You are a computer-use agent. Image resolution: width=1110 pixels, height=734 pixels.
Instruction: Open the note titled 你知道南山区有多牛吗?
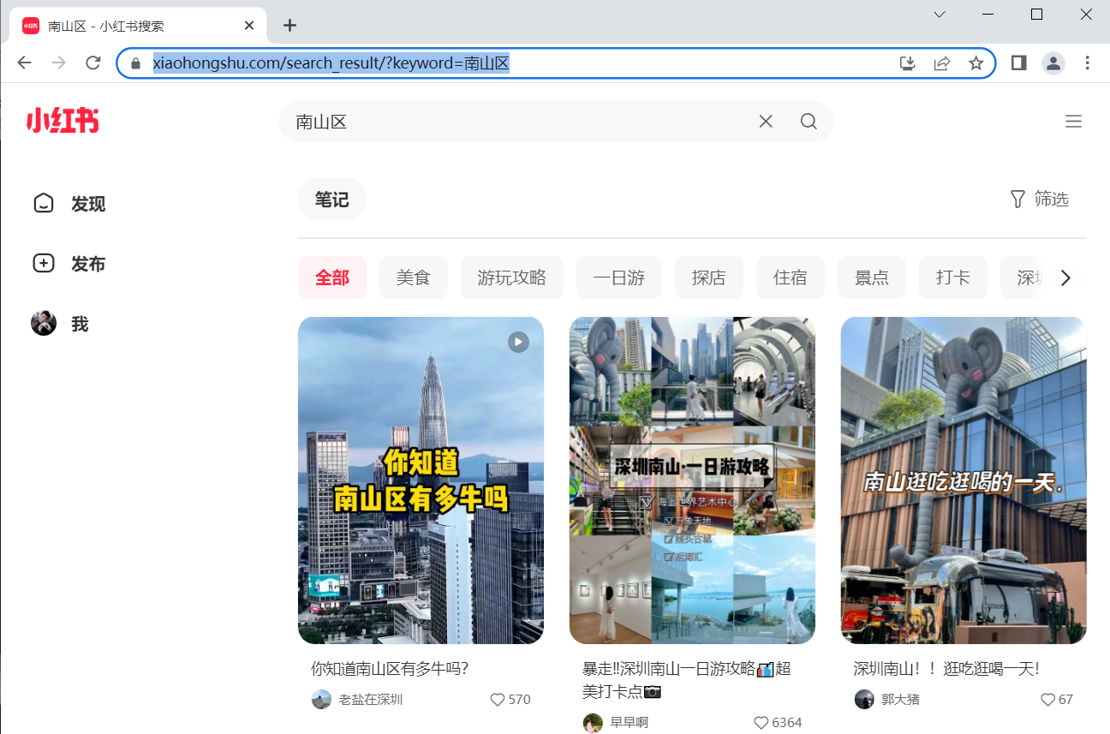click(x=390, y=669)
